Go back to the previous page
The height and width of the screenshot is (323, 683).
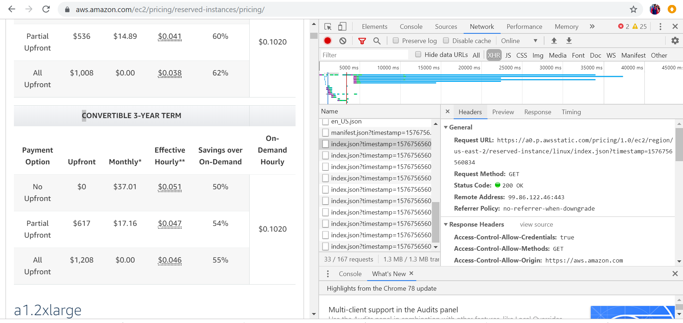pos(12,9)
